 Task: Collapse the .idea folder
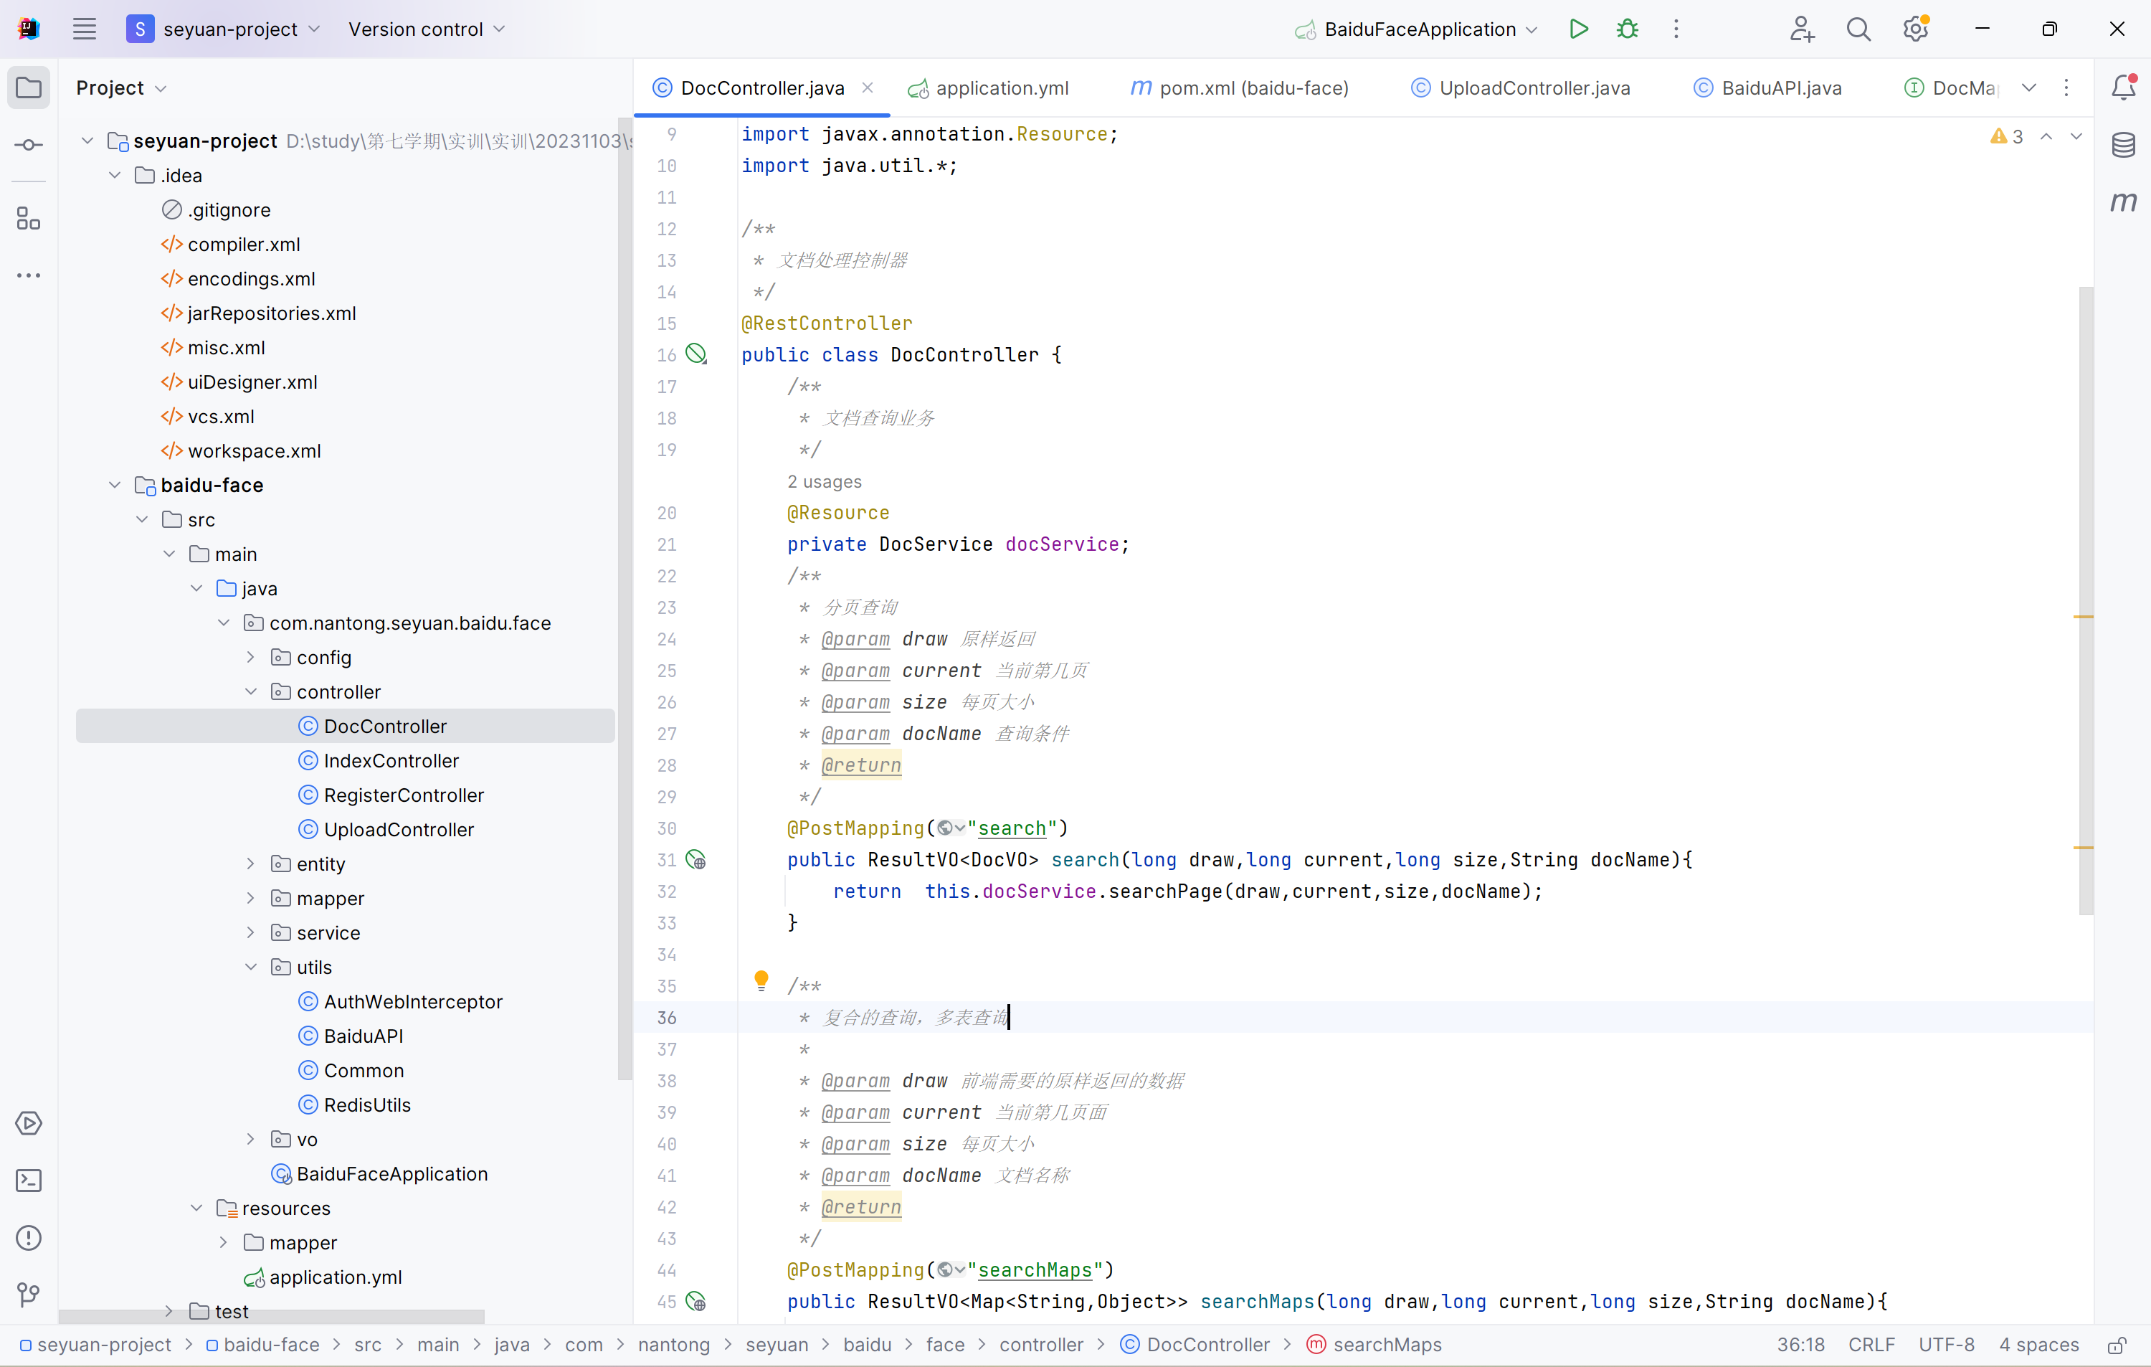[x=115, y=175]
